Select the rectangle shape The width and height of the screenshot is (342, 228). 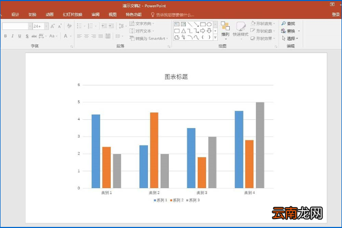click(x=202, y=24)
